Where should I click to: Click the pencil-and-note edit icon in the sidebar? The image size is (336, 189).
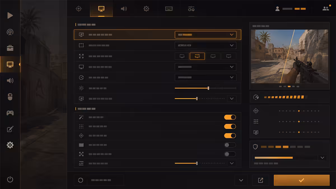[10, 129]
